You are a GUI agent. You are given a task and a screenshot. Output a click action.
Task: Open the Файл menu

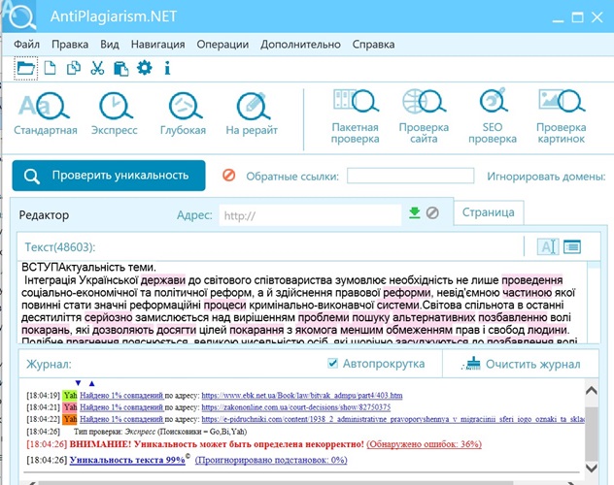click(26, 45)
